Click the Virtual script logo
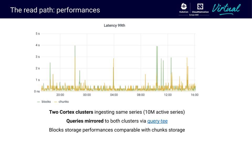 point(226,9)
